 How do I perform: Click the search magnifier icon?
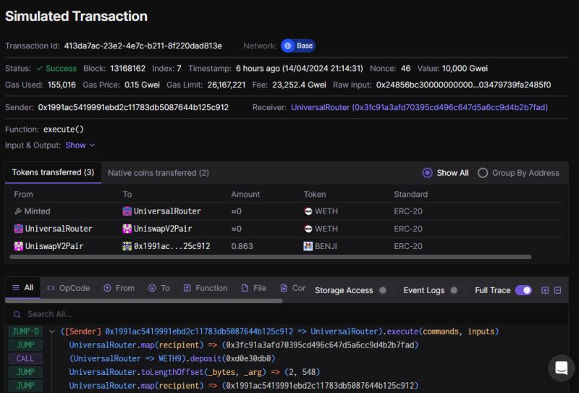(x=17, y=314)
